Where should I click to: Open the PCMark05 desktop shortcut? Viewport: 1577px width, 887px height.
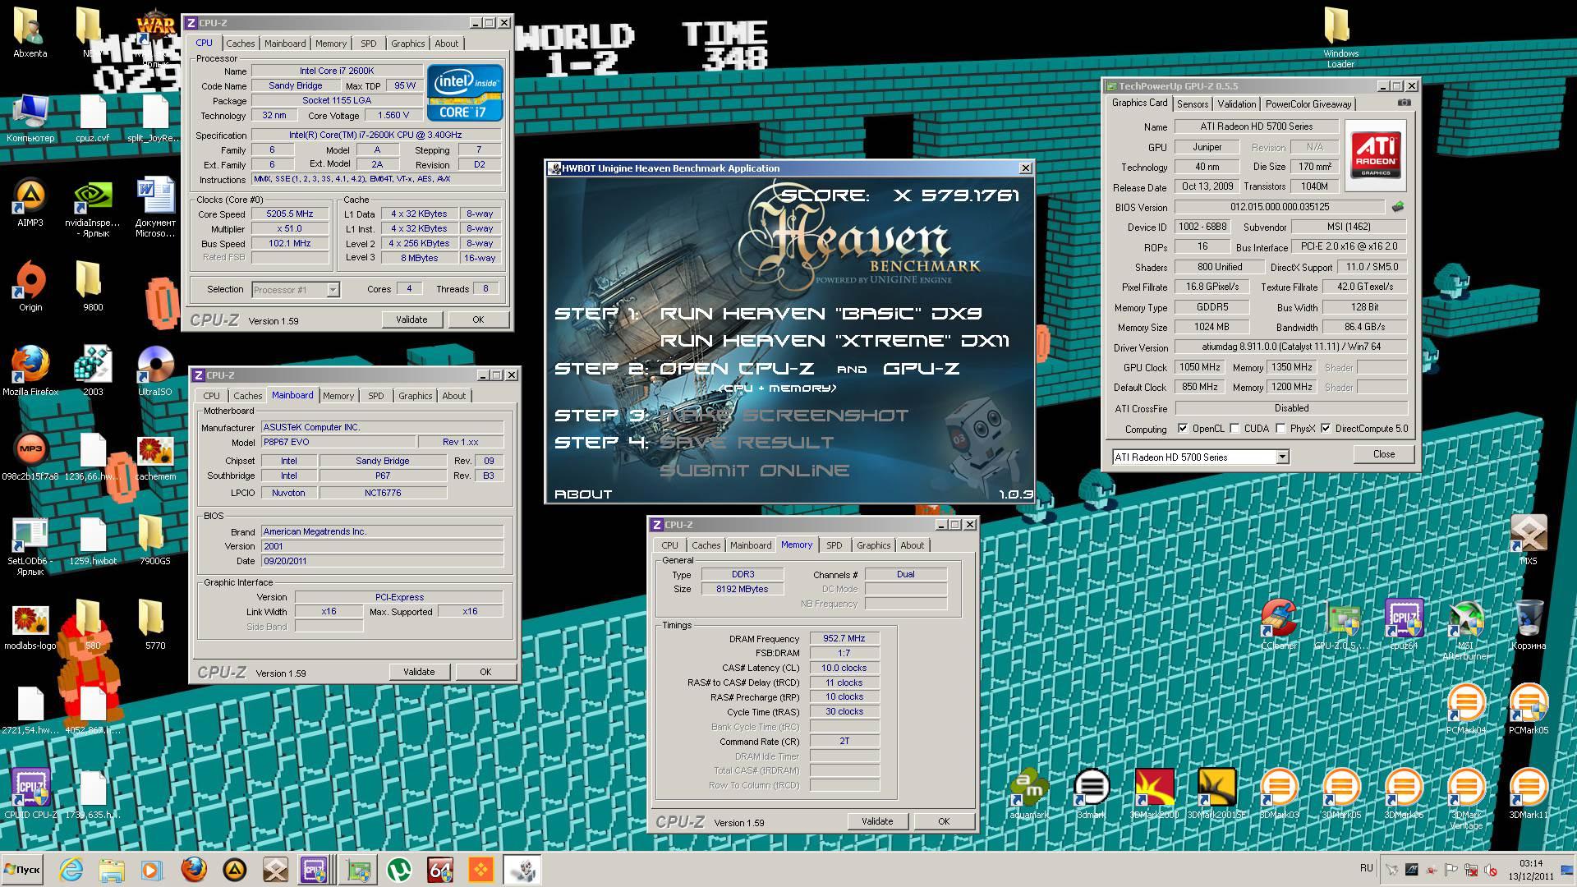coord(1529,710)
